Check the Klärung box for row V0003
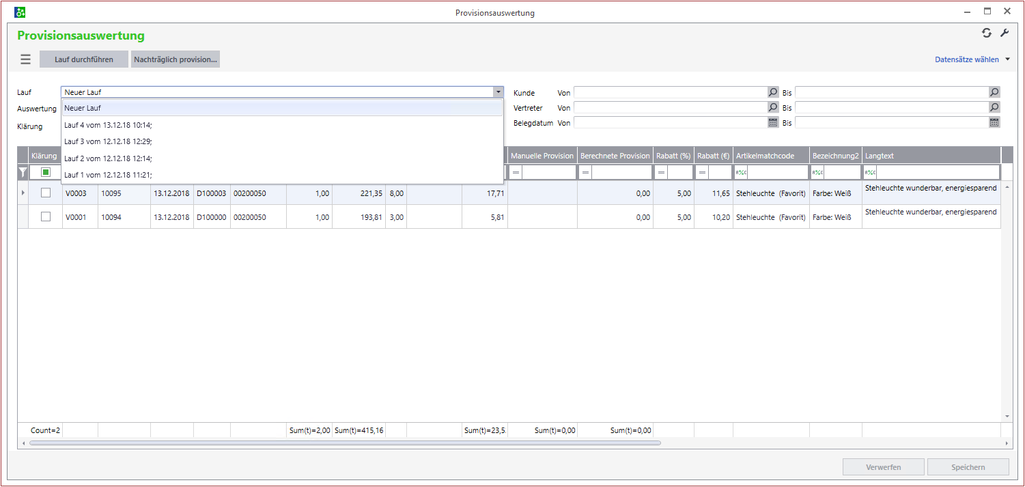This screenshot has height=487, width=1025. pos(46,193)
